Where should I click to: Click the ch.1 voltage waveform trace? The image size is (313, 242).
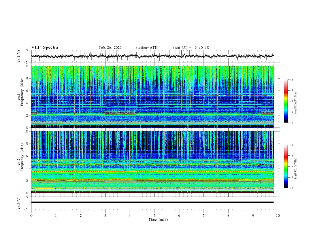click(152, 56)
